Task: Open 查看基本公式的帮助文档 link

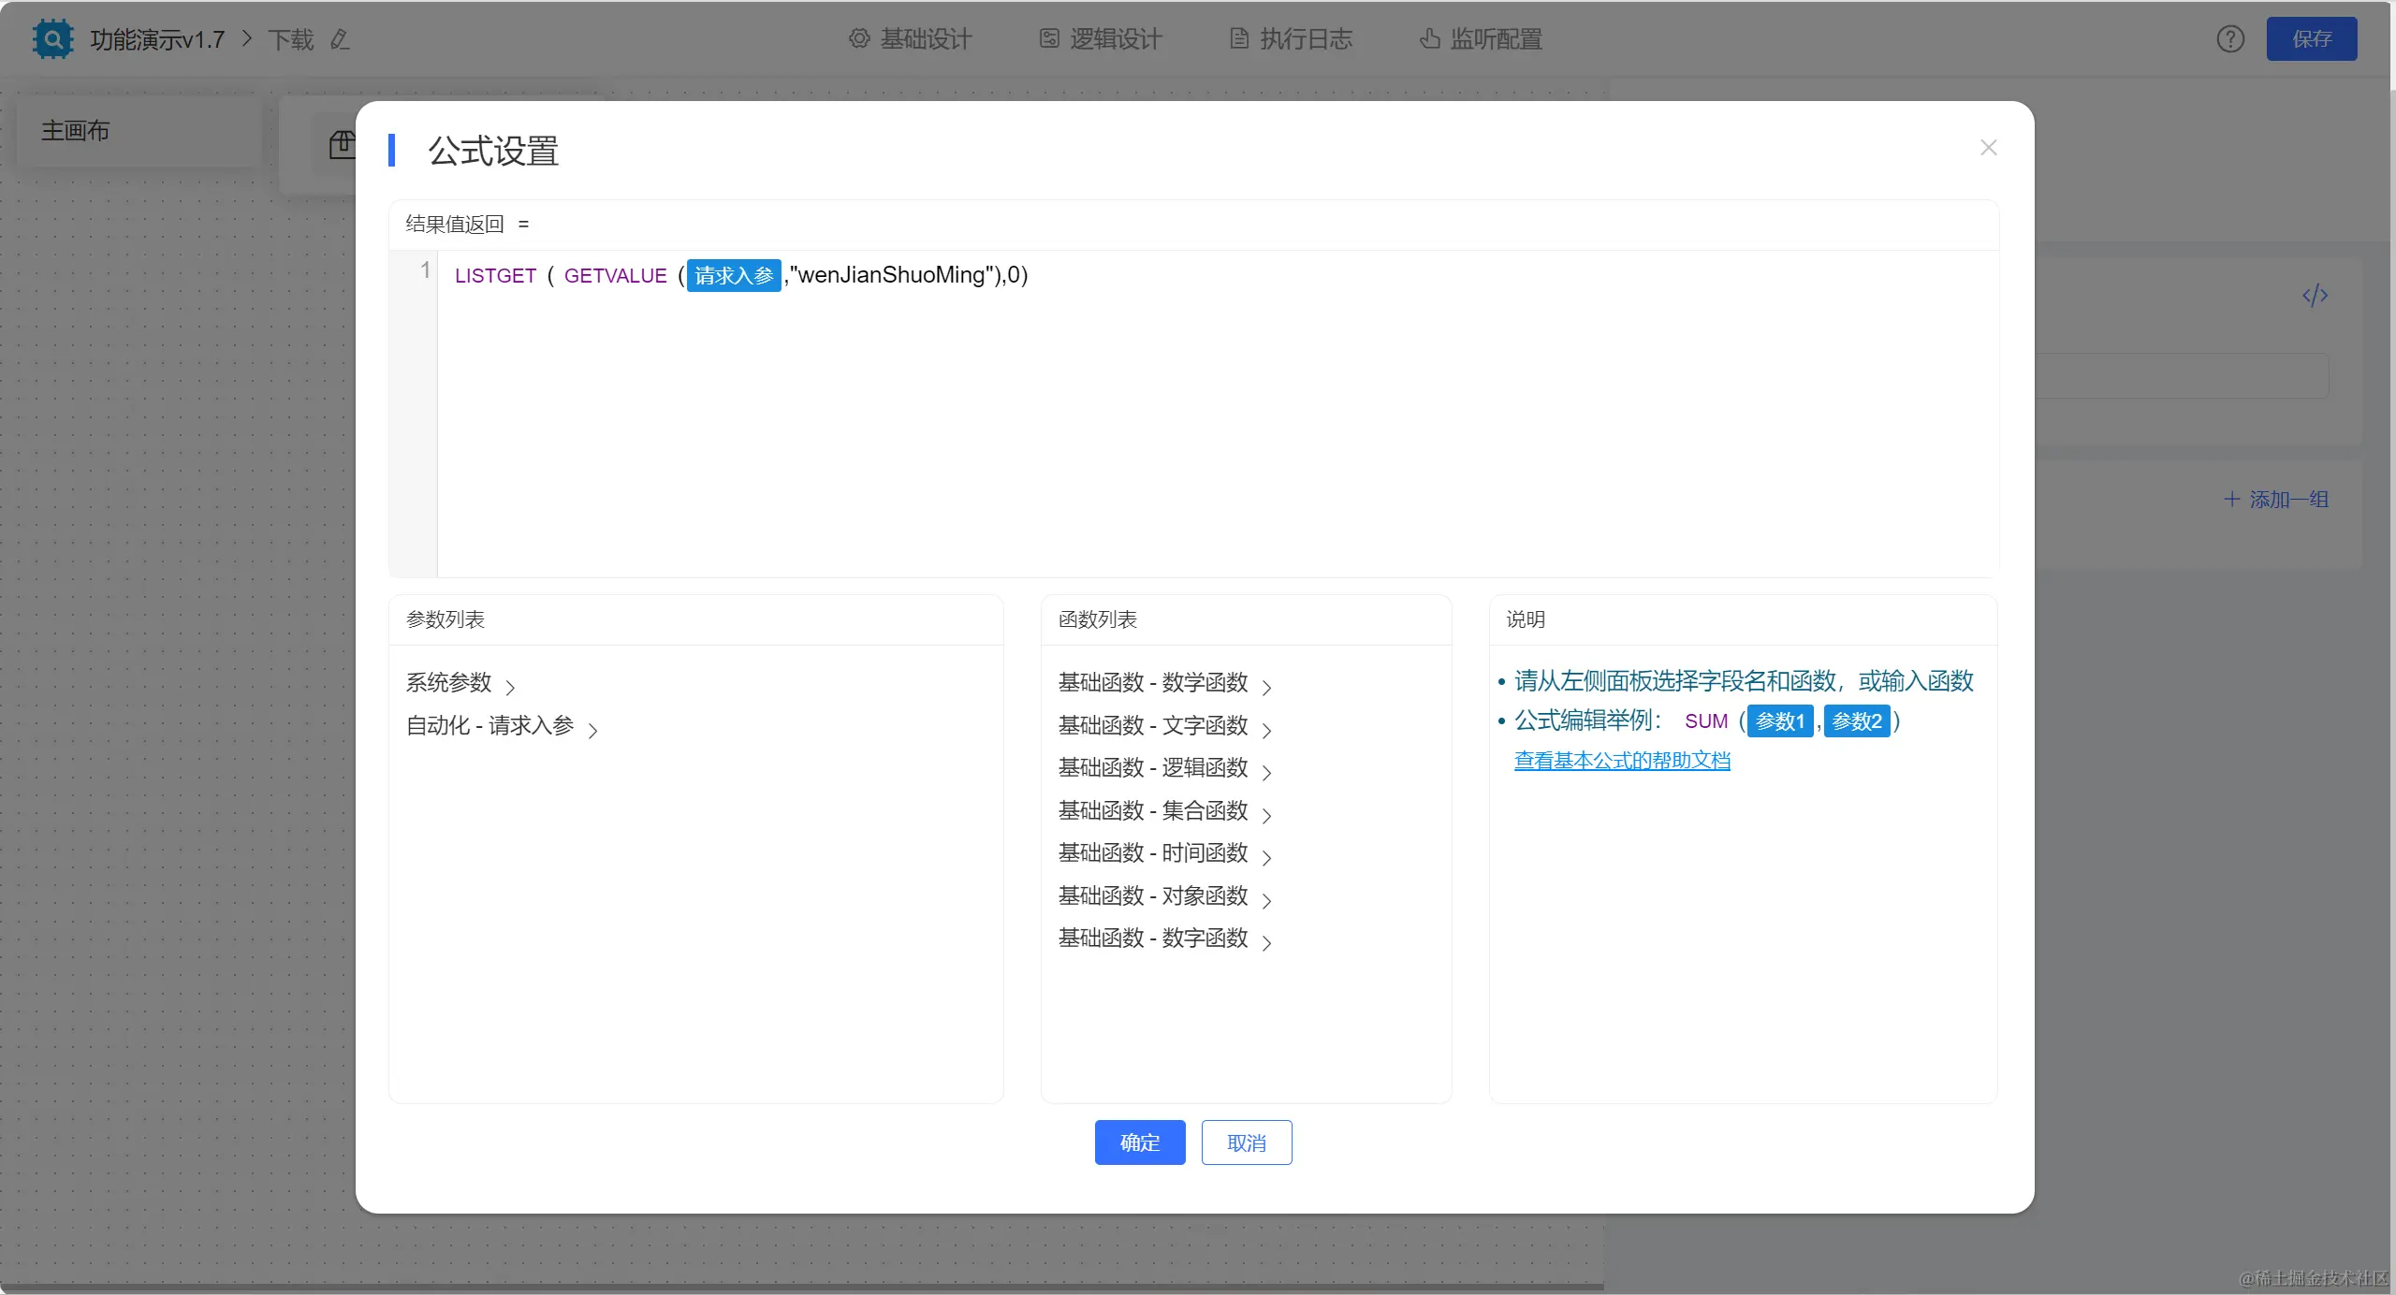Action: coord(1622,761)
